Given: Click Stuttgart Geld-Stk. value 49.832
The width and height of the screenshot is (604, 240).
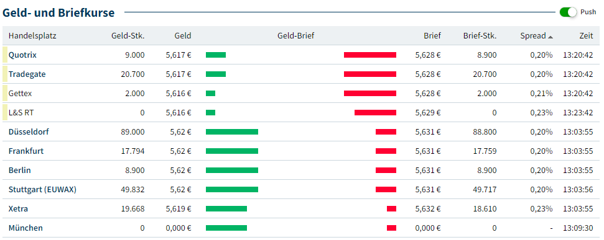Looking at the screenshot, I should pyautogui.click(x=133, y=189).
